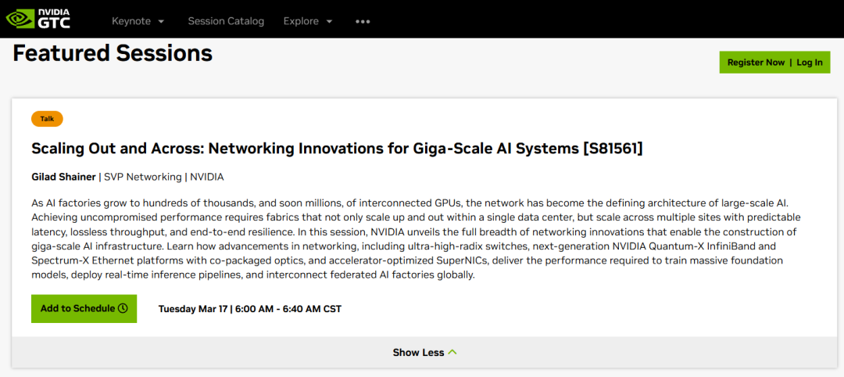
Task: Click Register Now
Action: [756, 63]
